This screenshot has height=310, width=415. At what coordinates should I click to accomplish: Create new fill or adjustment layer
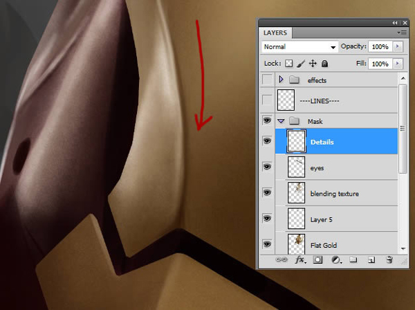[336, 260]
